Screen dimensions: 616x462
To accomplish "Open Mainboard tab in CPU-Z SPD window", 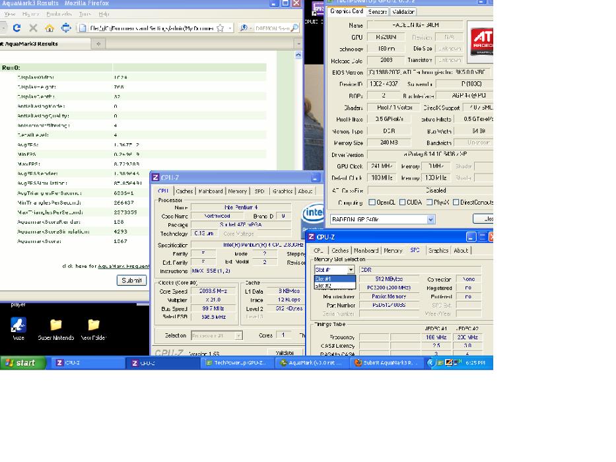I will pos(366,250).
